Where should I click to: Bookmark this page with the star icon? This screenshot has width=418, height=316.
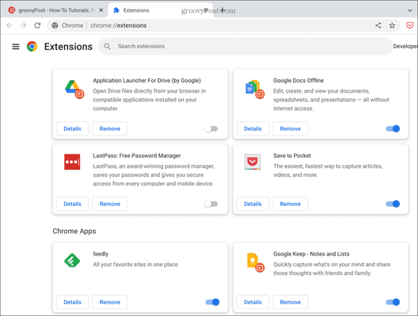(392, 26)
